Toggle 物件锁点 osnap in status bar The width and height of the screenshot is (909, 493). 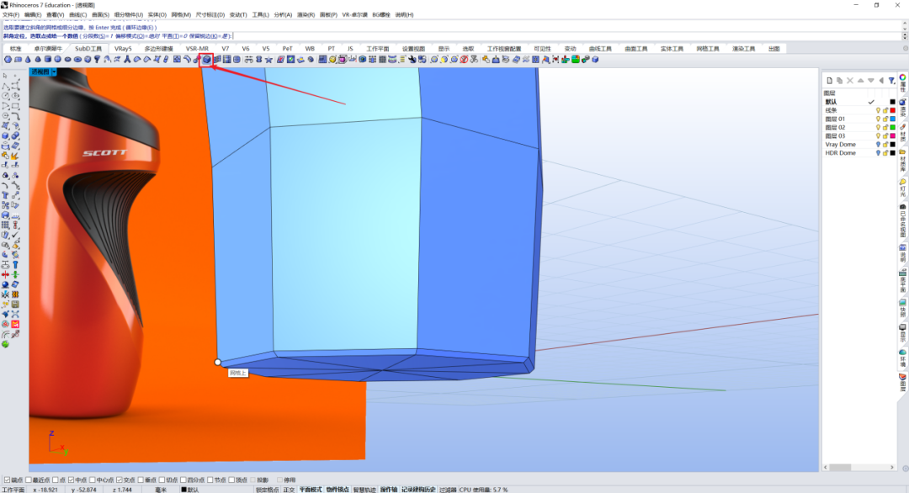338,490
